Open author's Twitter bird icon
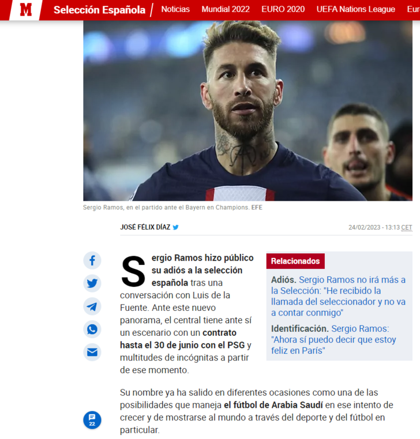This screenshot has width=420, height=439. (175, 227)
